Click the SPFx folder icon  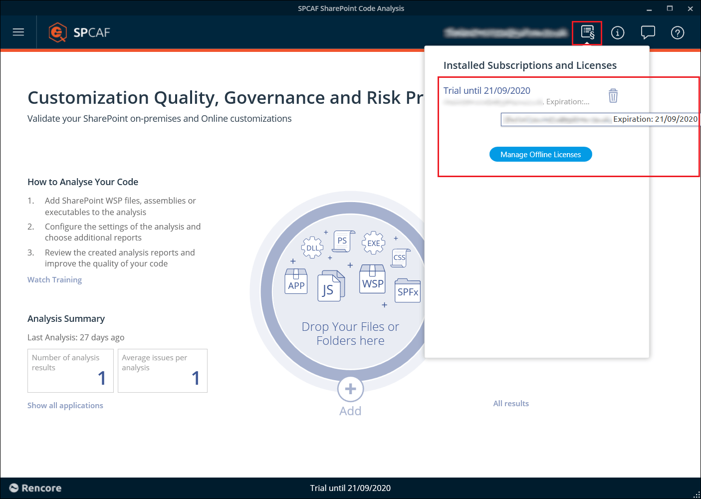pyautogui.click(x=408, y=291)
